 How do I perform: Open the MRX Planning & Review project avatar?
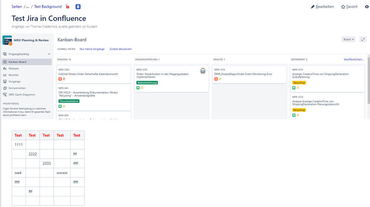pos(7,40)
